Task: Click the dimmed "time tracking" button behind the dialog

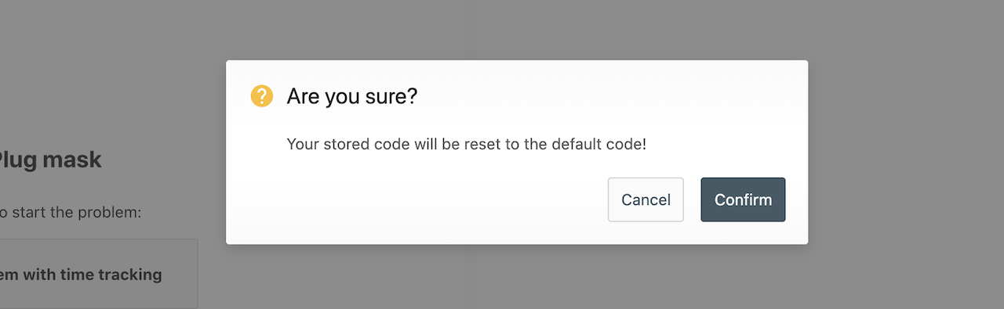Action: (x=81, y=275)
